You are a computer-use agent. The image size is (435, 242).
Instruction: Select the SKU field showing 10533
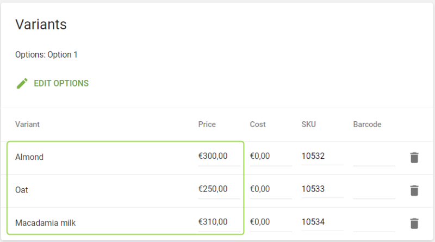322,189
